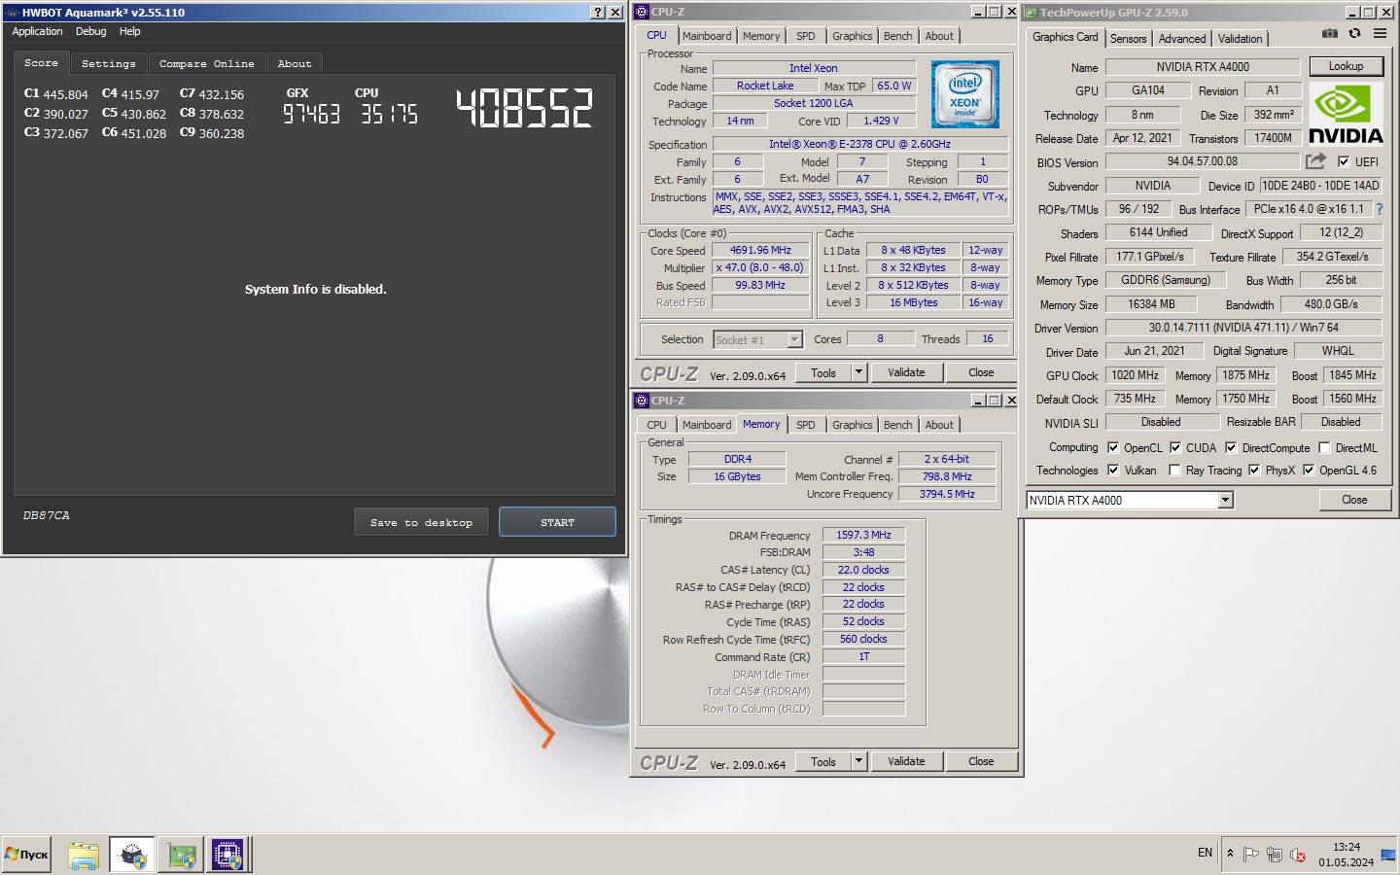1400x875 pixels.
Task: Switch to the GPU-Z Advanced tab
Action: (x=1182, y=39)
